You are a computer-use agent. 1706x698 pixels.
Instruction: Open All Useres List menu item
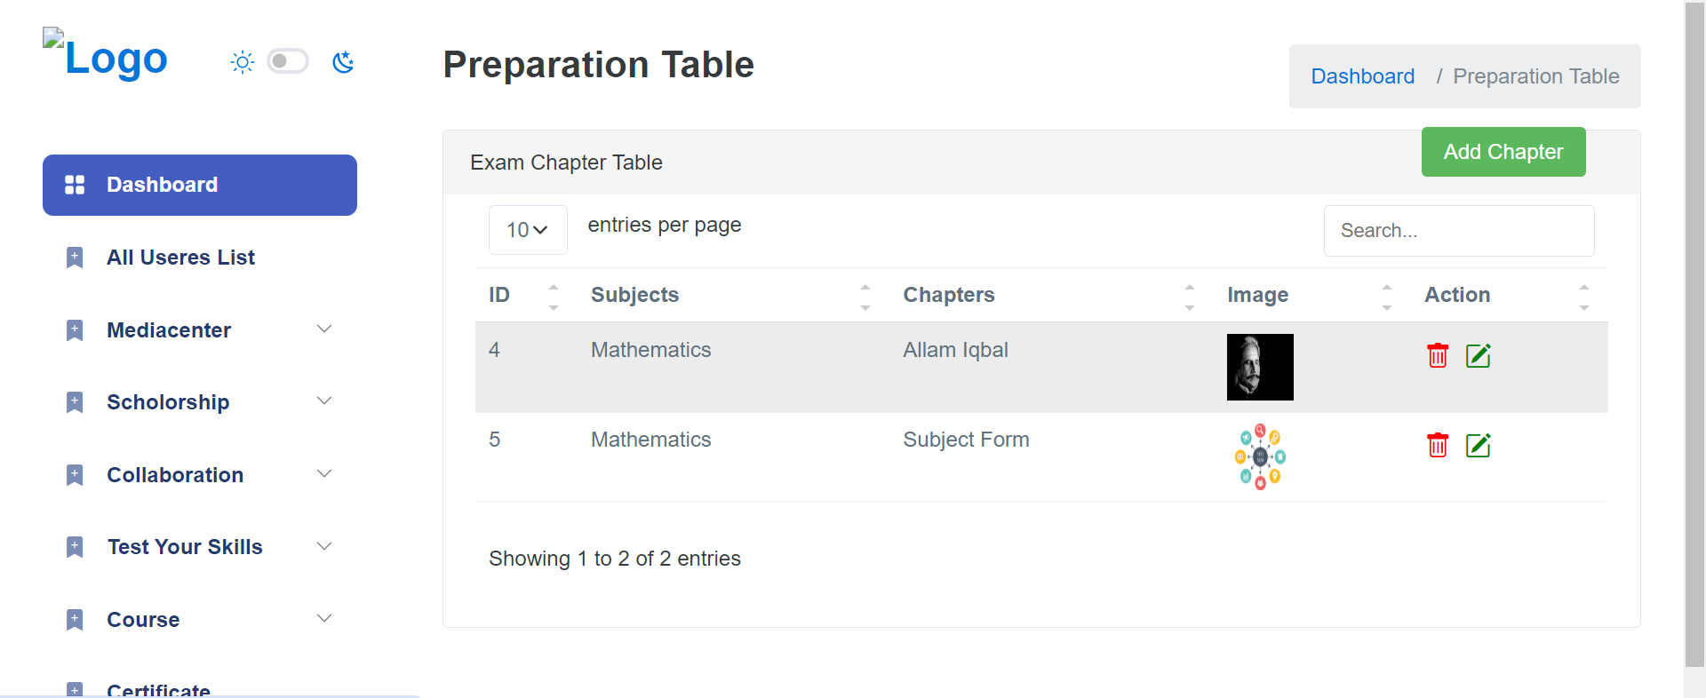[180, 258]
